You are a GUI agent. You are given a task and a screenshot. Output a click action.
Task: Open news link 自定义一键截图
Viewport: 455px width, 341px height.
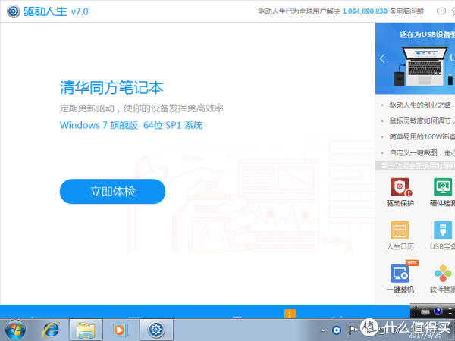(422, 152)
